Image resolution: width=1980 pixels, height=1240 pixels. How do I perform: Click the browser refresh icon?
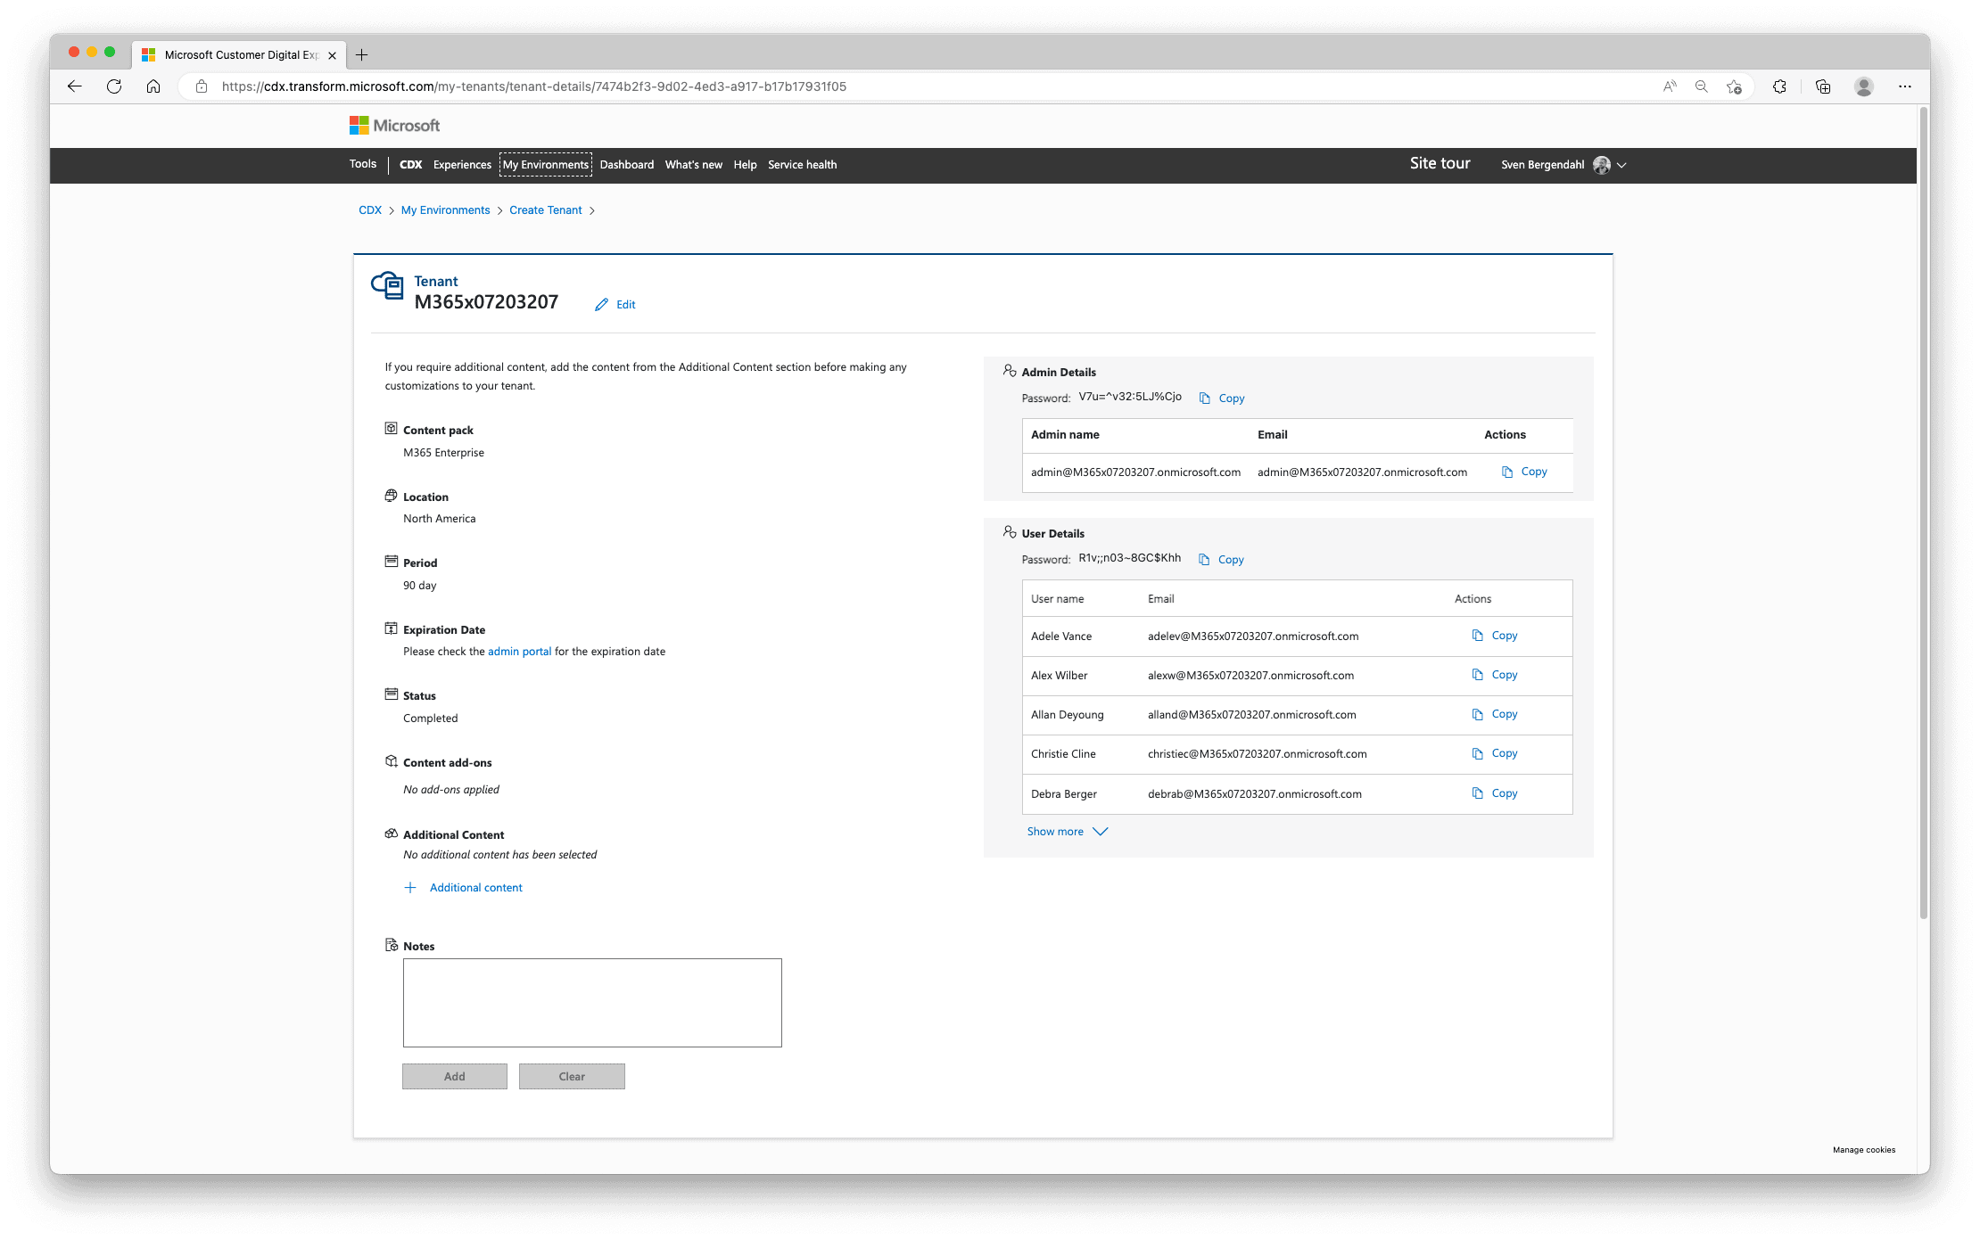(114, 86)
